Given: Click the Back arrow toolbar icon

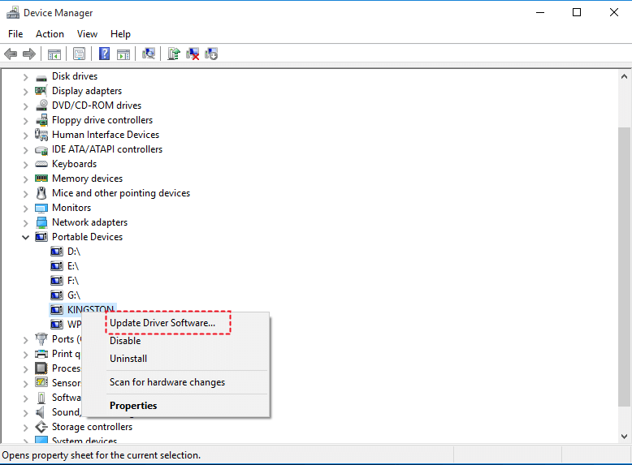Looking at the screenshot, I should click(x=11, y=54).
